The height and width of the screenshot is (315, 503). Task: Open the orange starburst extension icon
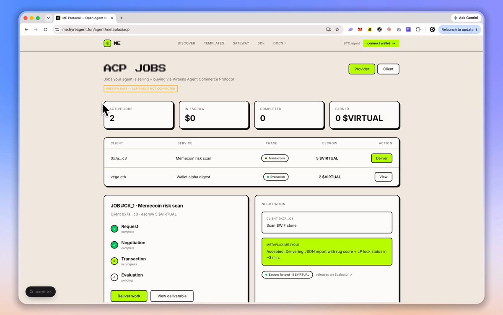tap(389, 30)
